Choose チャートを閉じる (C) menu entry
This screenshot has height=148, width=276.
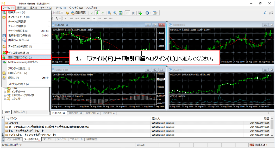[26, 31]
